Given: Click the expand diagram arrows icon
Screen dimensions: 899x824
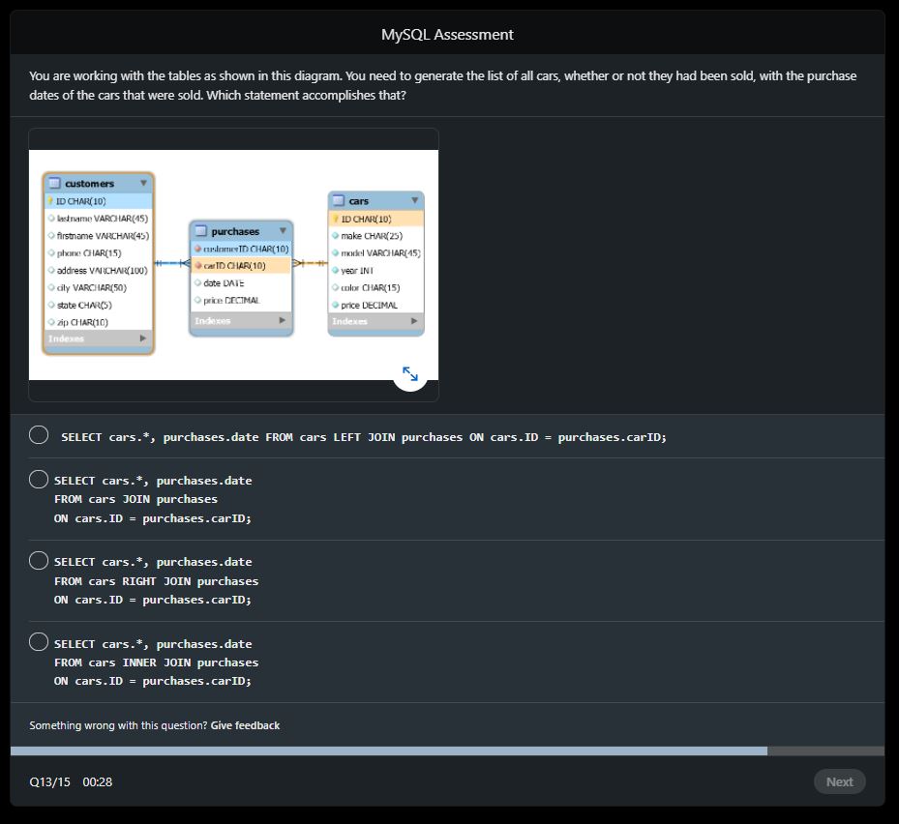Looking at the screenshot, I should pos(409,373).
